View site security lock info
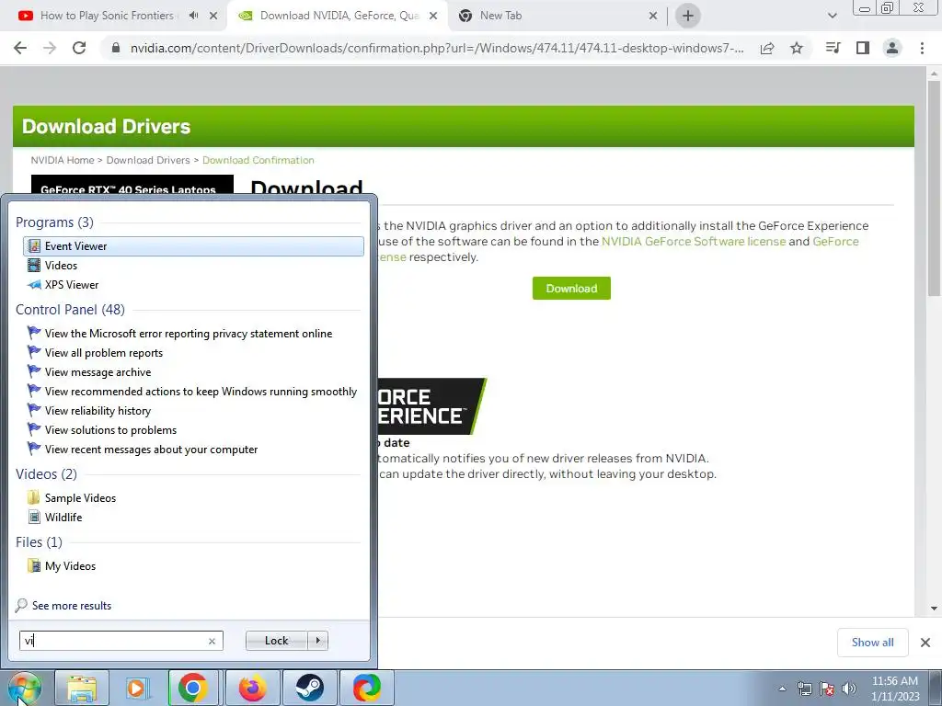 (x=116, y=48)
